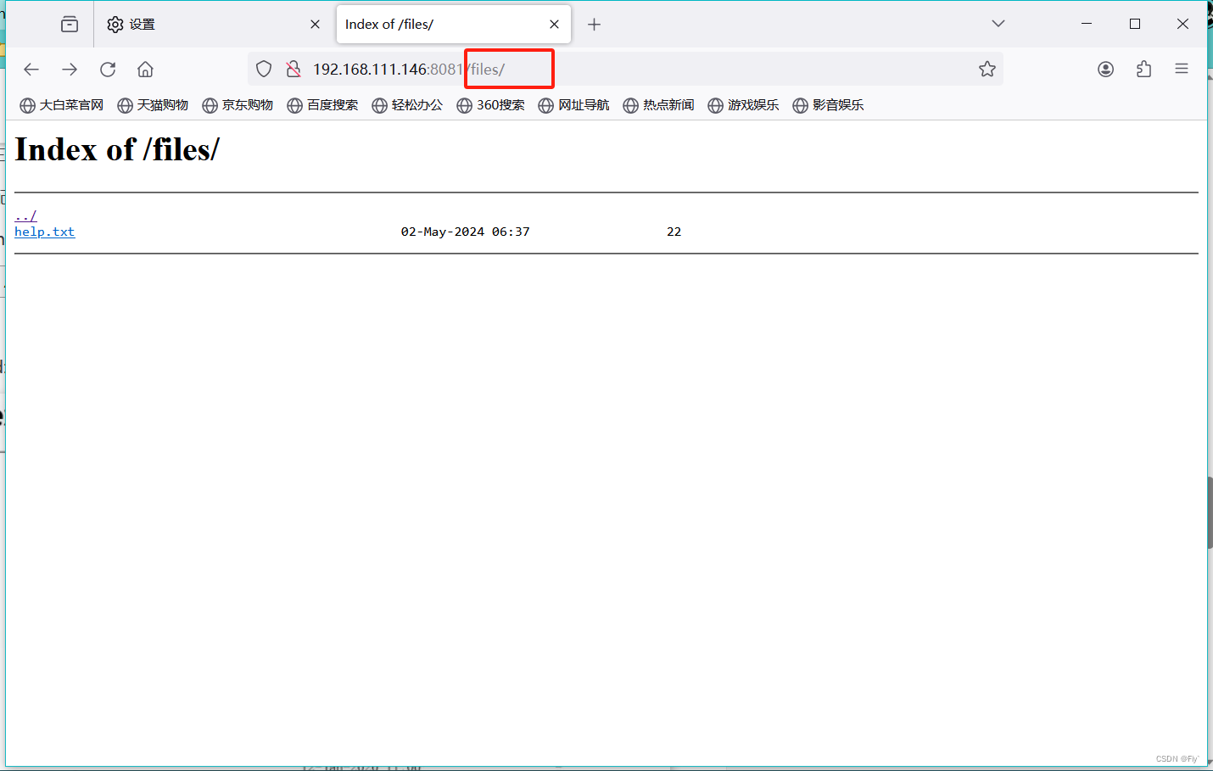Screen dimensions: 1213x771
Task: Close the 设置 tab
Action: pyautogui.click(x=316, y=25)
